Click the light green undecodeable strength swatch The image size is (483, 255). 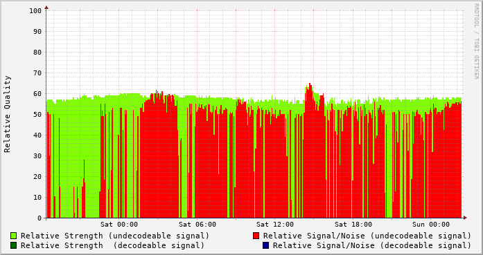(x=14, y=236)
